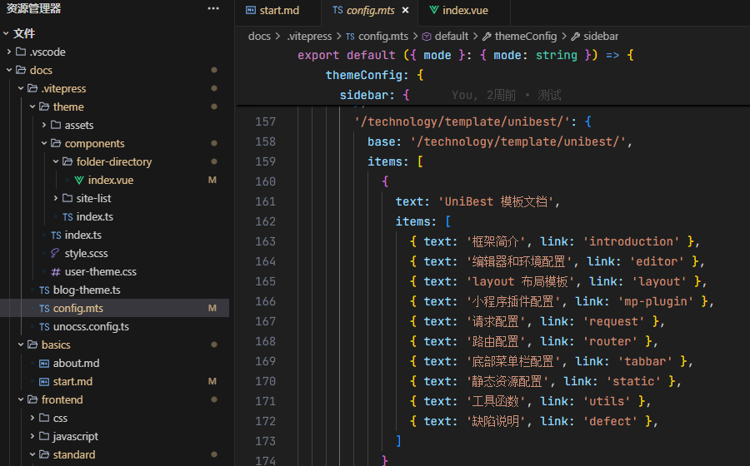750x466 pixels.
Task: Expand the .vscode folder
Action: tap(9, 52)
